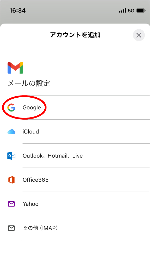The height and width of the screenshot is (268, 150).
Task: Tap the battery indicator in status bar
Action: coord(141,10)
